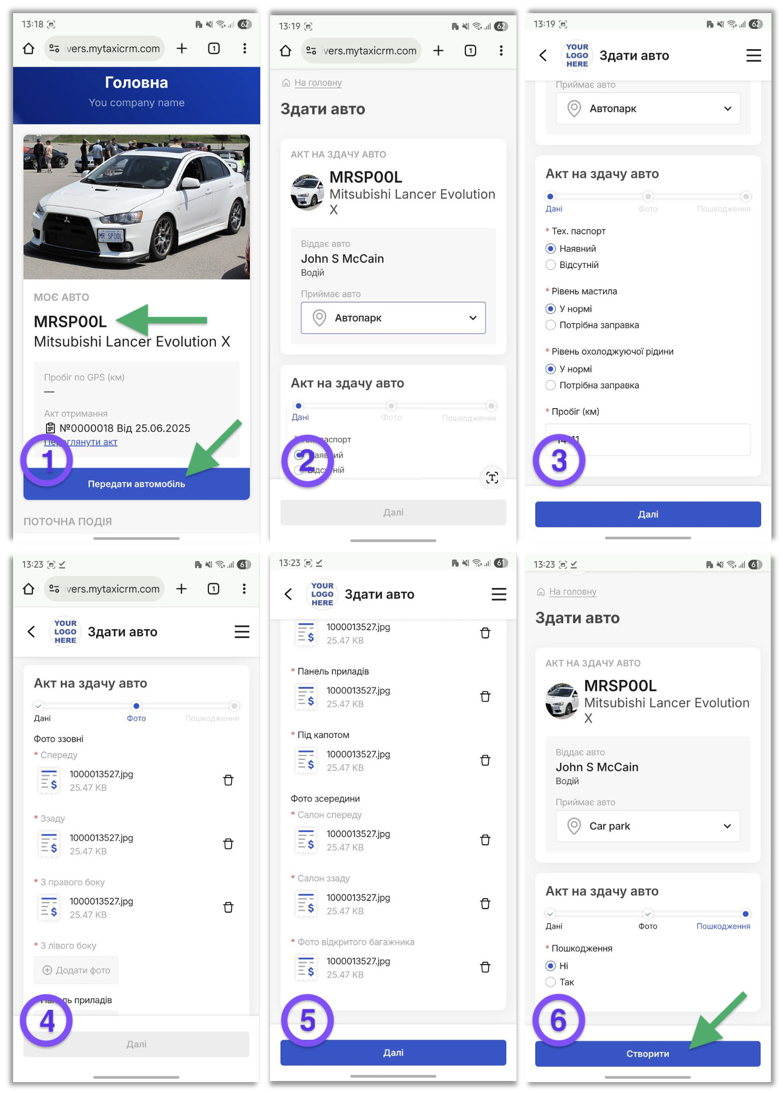
Task: Delete the Салон спереду photo
Action: pos(485,840)
